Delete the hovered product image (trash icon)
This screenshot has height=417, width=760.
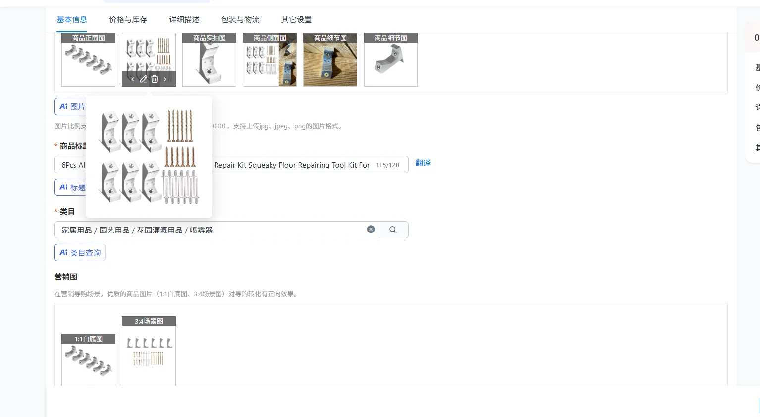[155, 79]
